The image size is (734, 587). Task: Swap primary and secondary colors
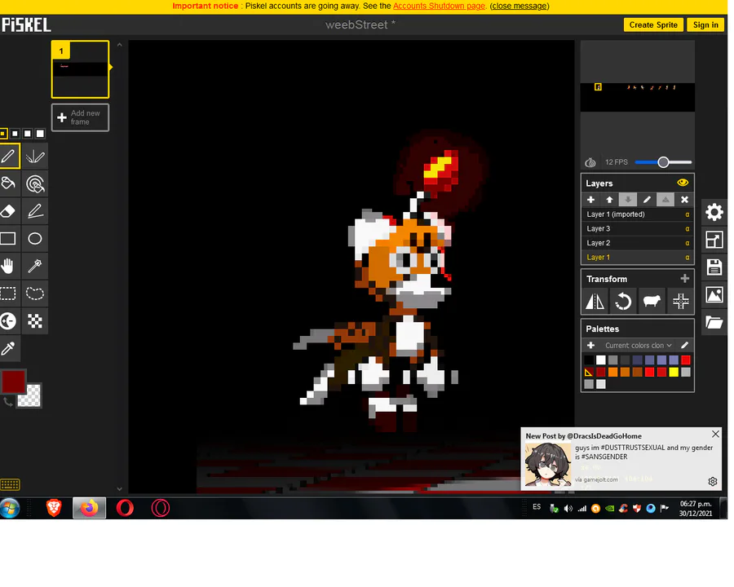click(x=7, y=402)
